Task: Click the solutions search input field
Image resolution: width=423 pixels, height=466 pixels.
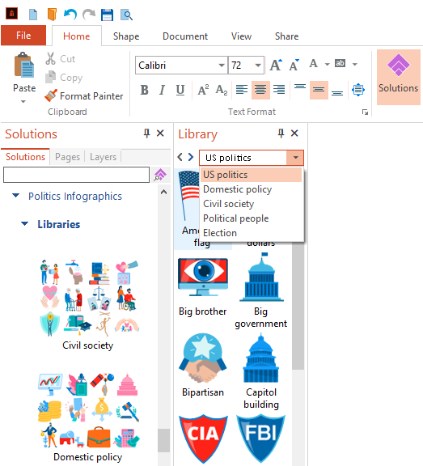Action: pyautogui.click(x=76, y=175)
